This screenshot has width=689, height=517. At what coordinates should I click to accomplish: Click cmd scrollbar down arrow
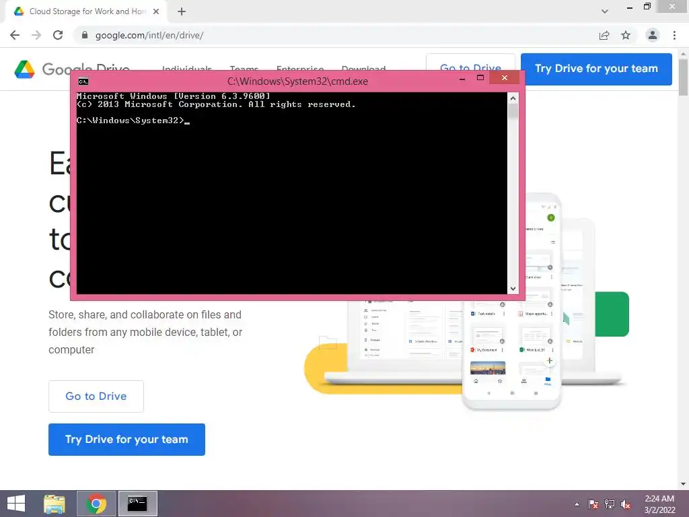click(x=513, y=288)
